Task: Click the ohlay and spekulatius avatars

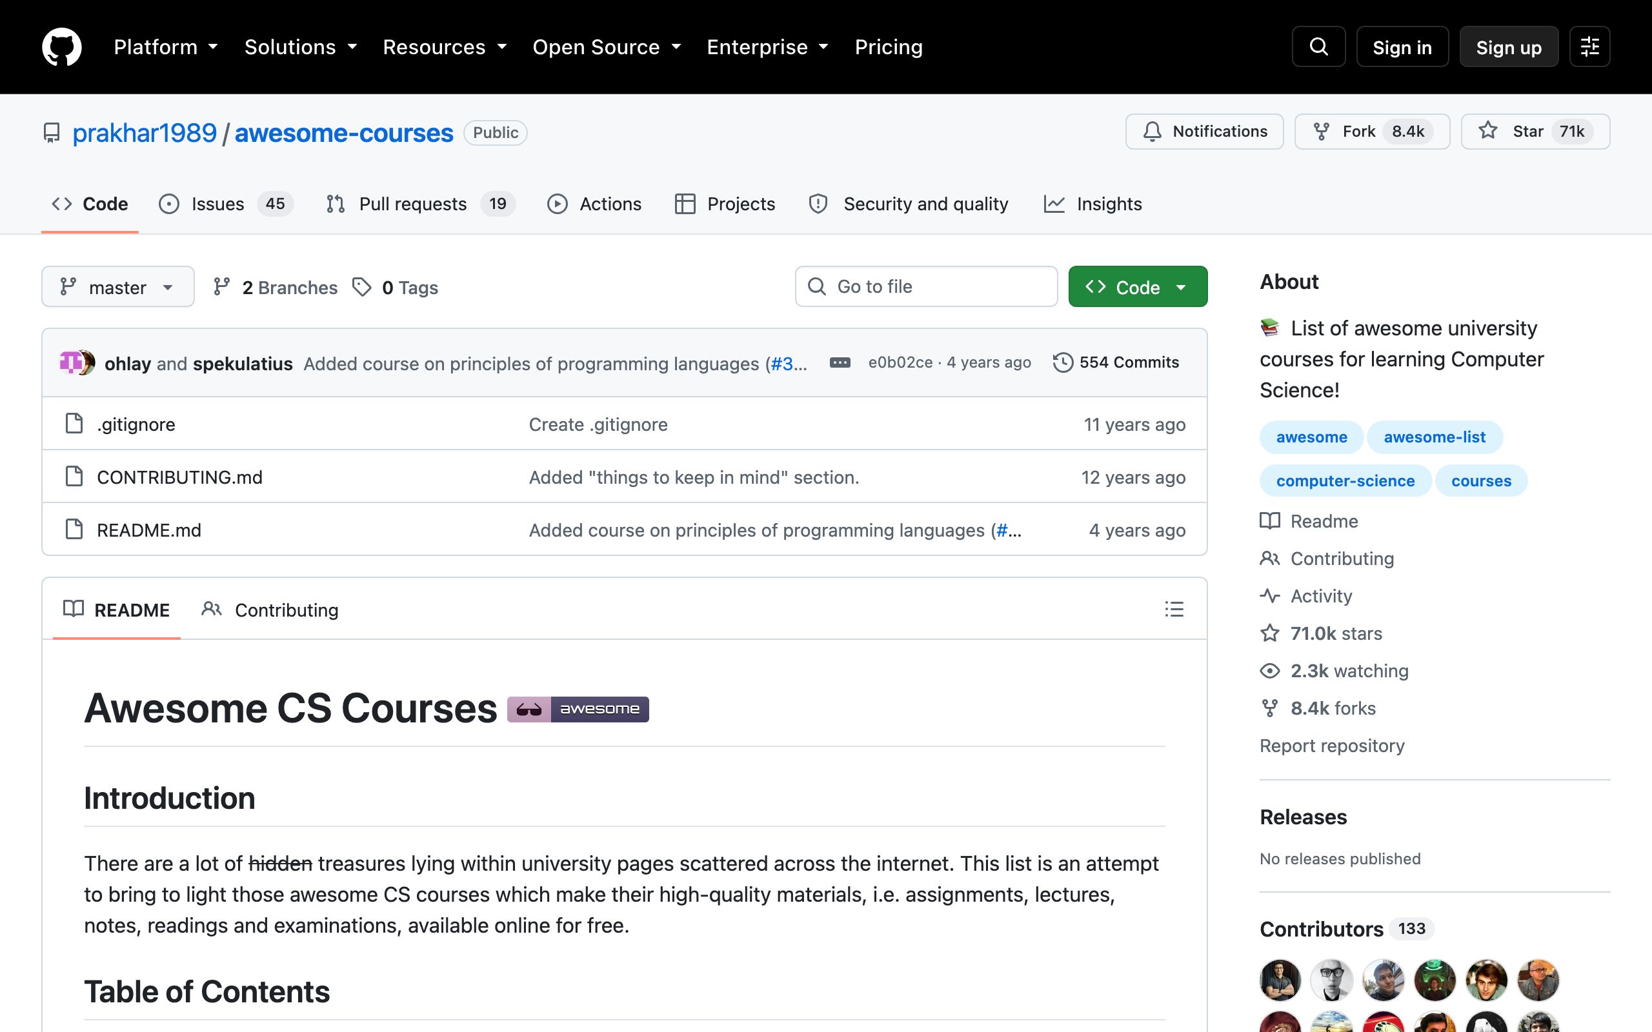Action: pyautogui.click(x=78, y=362)
